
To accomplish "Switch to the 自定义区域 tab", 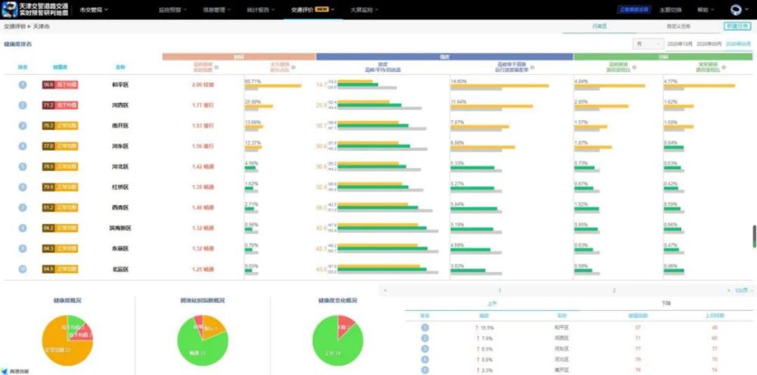I will click(678, 26).
